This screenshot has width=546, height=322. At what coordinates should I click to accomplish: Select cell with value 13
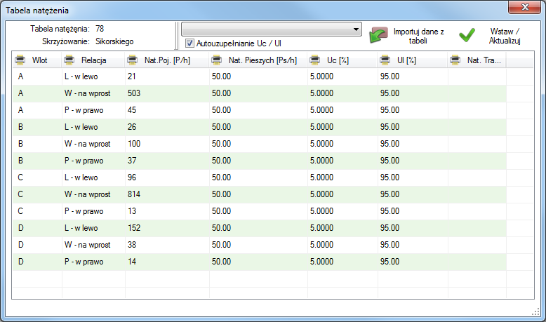pos(167,211)
